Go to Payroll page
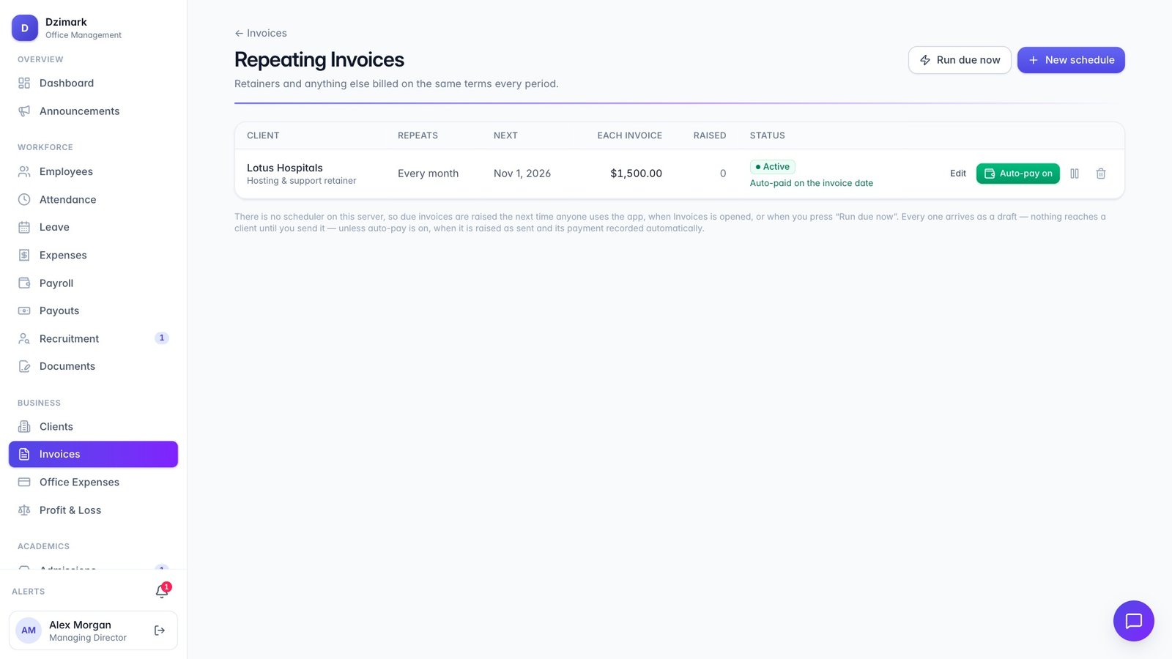 93,283
